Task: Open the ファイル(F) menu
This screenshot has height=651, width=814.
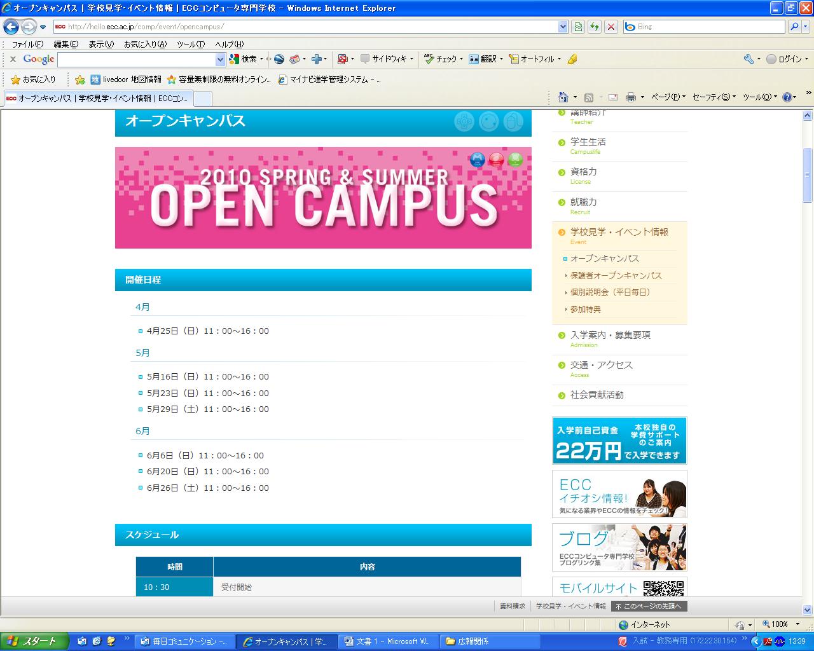Action: click(27, 45)
